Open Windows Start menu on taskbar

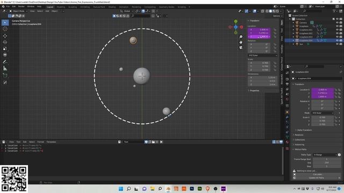[121, 189]
